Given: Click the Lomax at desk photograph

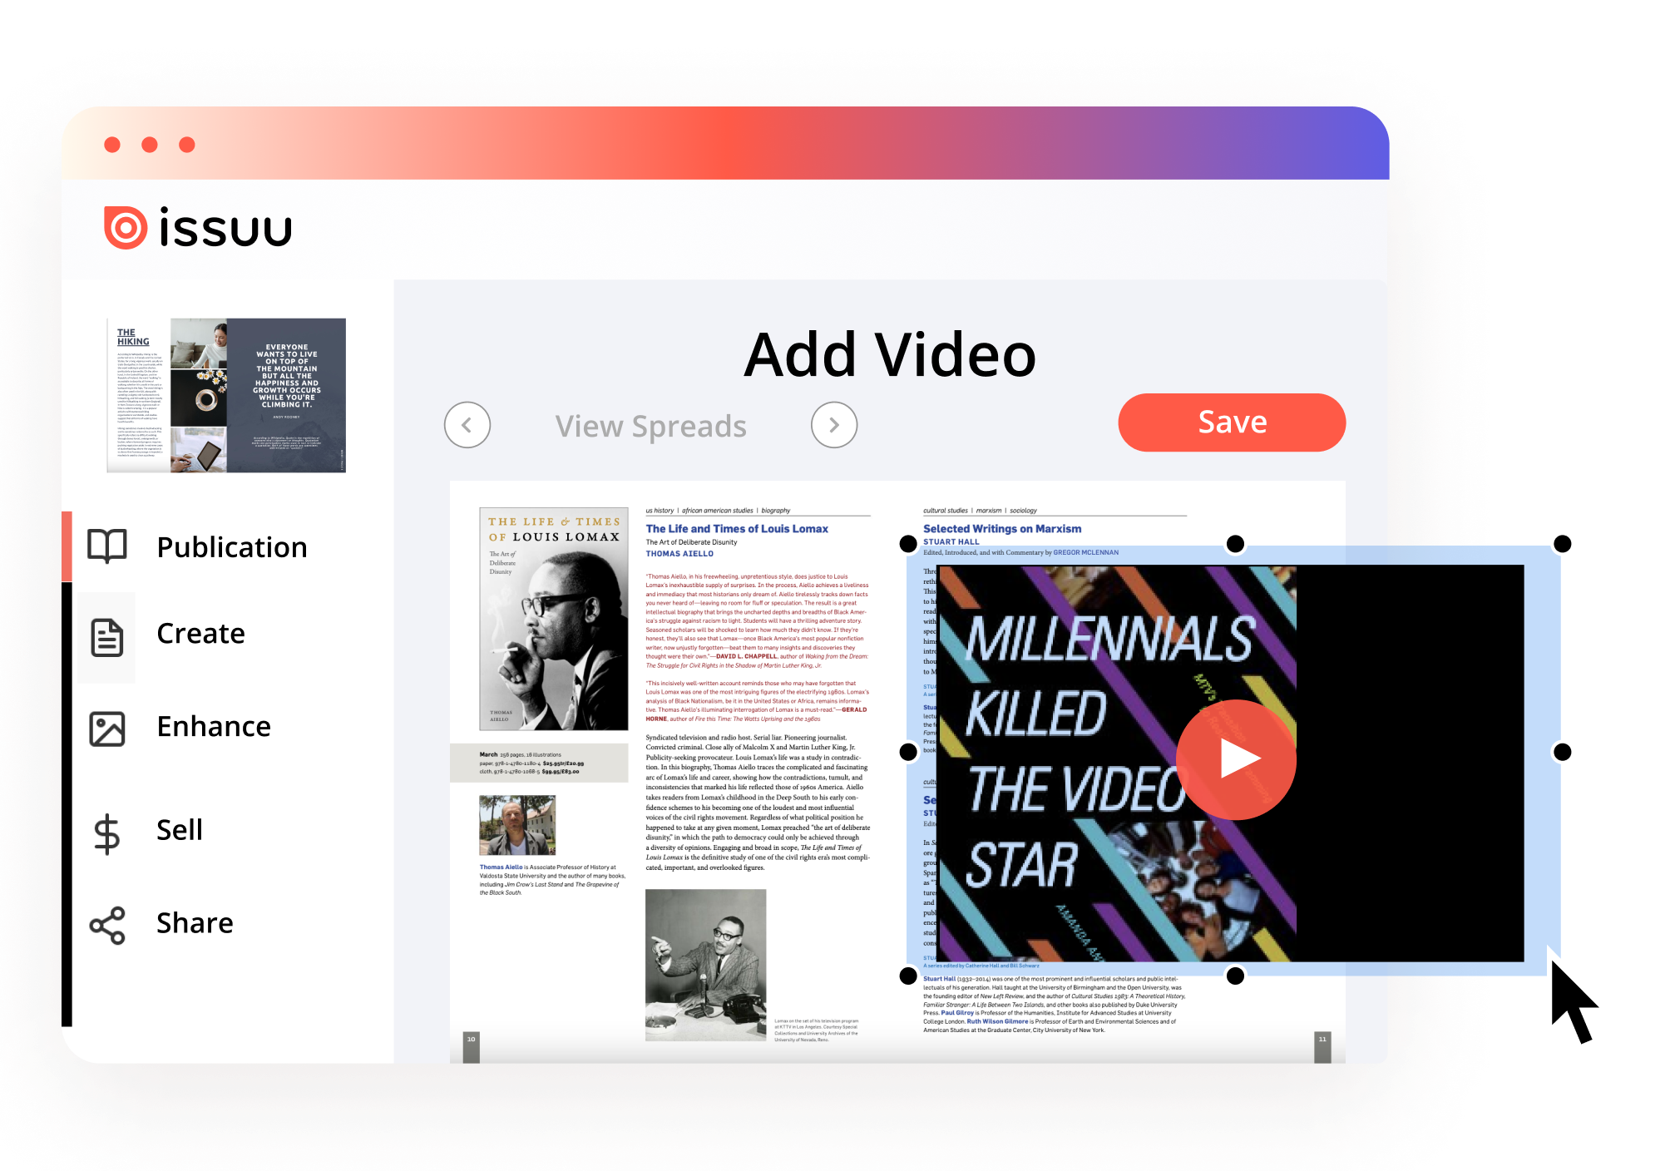Looking at the screenshot, I should 705,965.
